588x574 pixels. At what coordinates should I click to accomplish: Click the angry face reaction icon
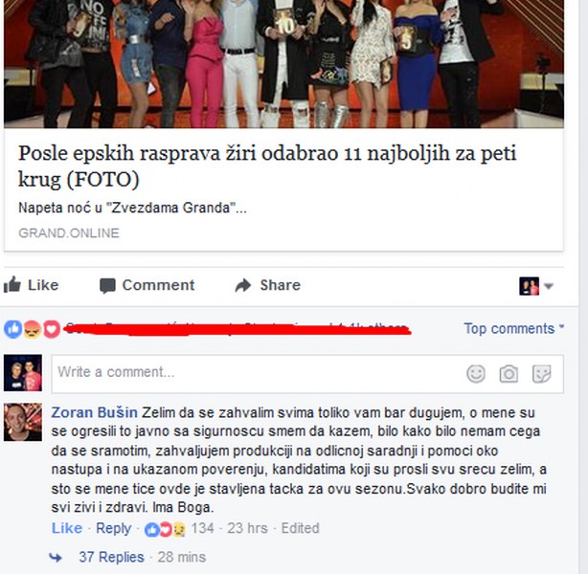33,329
